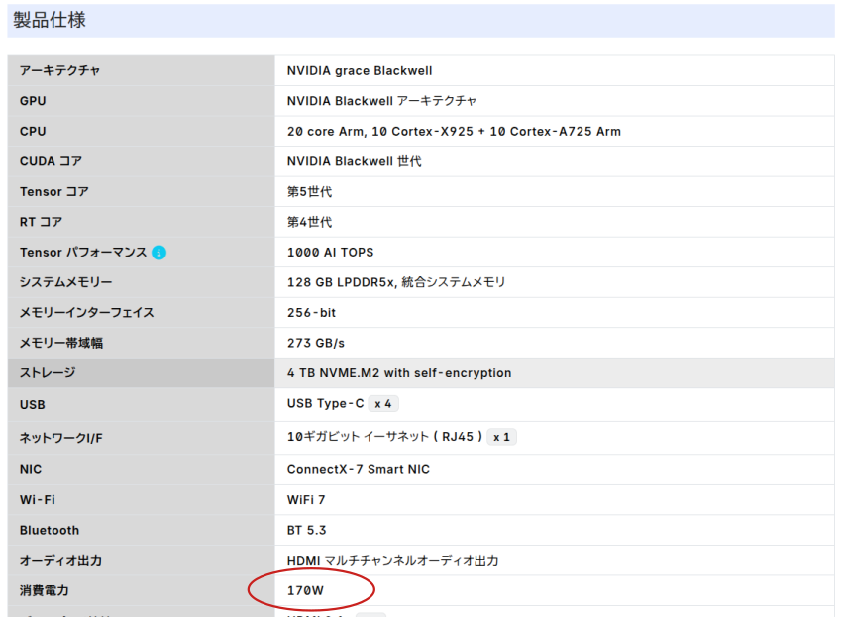Click the info icon beside Tensor パフォーマンス
This screenshot has height=617, width=846.
point(159,253)
